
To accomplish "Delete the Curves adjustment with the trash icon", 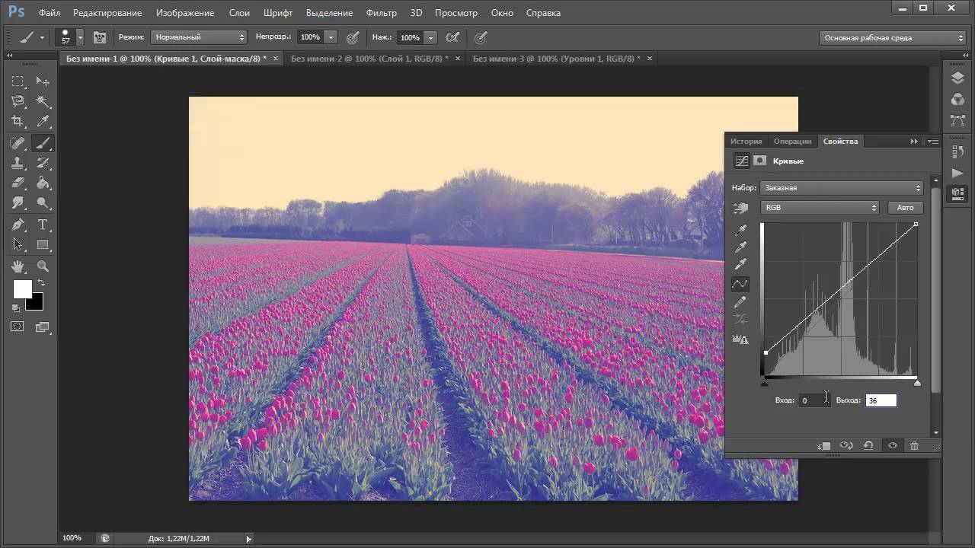I will tap(914, 446).
